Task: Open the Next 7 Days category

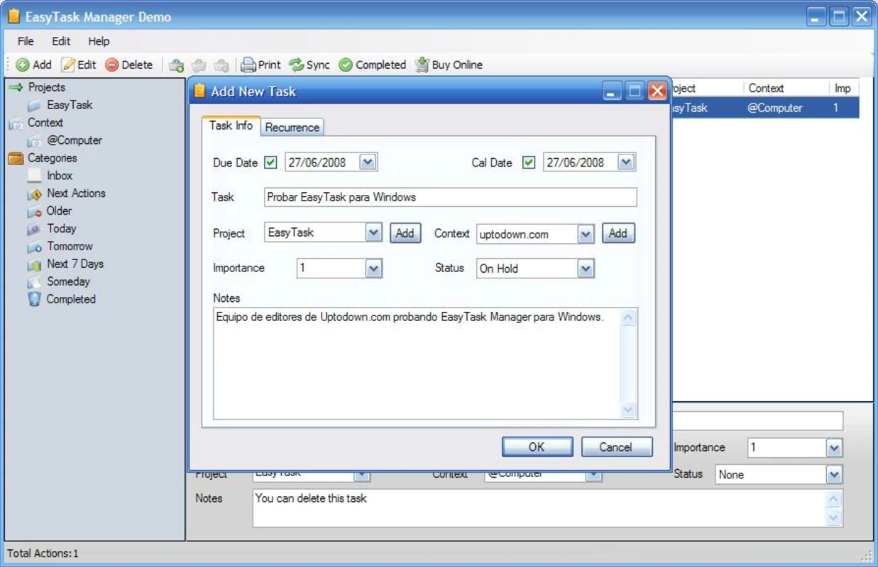Action: tap(75, 264)
